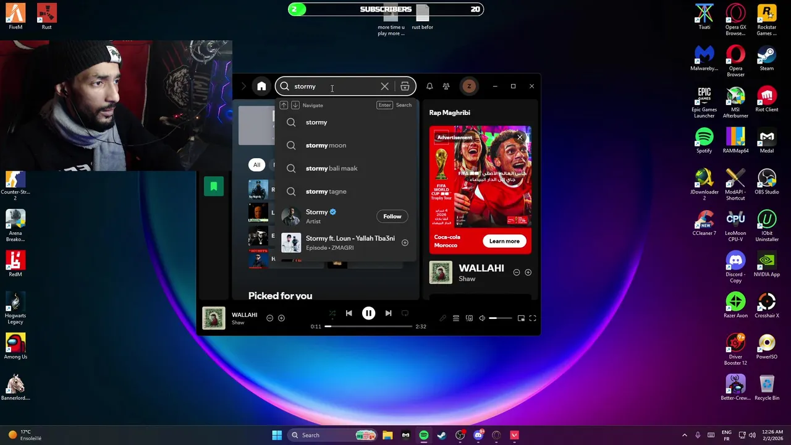Expand the system tray hidden icons chevron
Screen dimensions: 791x445
(x=684, y=435)
